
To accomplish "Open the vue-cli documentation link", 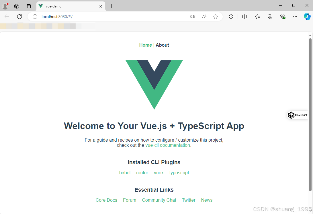I will (x=168, y=145).
